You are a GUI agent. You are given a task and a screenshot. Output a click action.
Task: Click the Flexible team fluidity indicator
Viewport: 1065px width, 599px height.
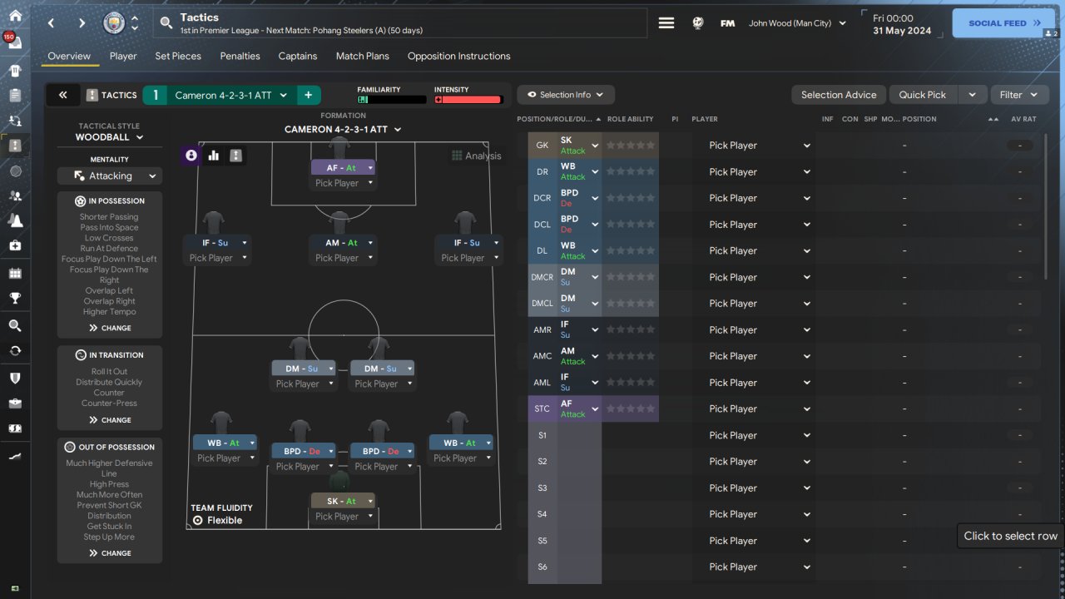tap(217, 521)
